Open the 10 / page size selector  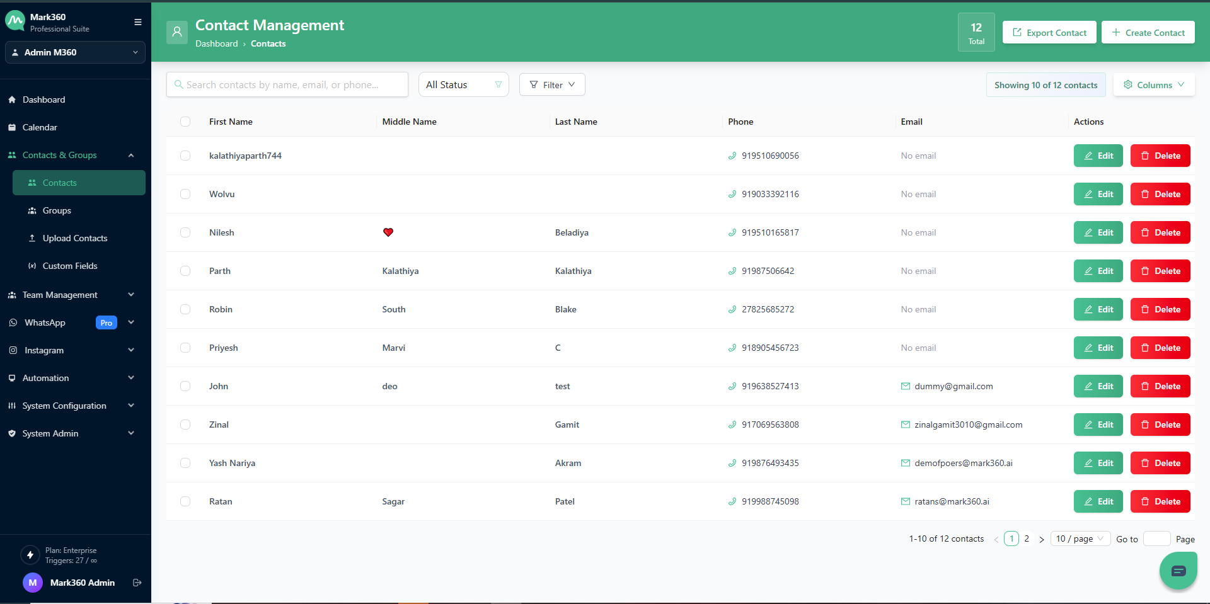[1080, 538]
